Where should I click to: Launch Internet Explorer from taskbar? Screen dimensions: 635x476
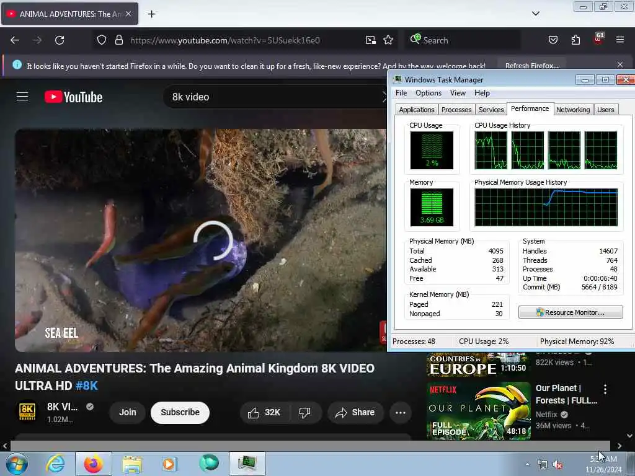[x=55, y=464]
